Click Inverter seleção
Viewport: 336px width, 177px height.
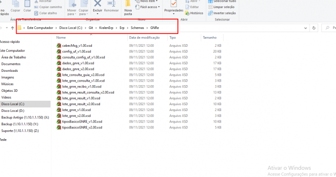(x=222, y=13)
